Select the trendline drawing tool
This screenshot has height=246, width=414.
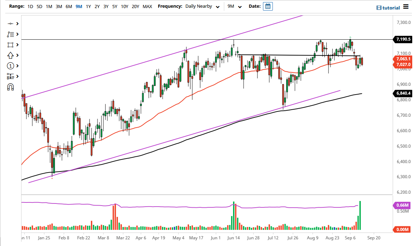coord(10,24)
